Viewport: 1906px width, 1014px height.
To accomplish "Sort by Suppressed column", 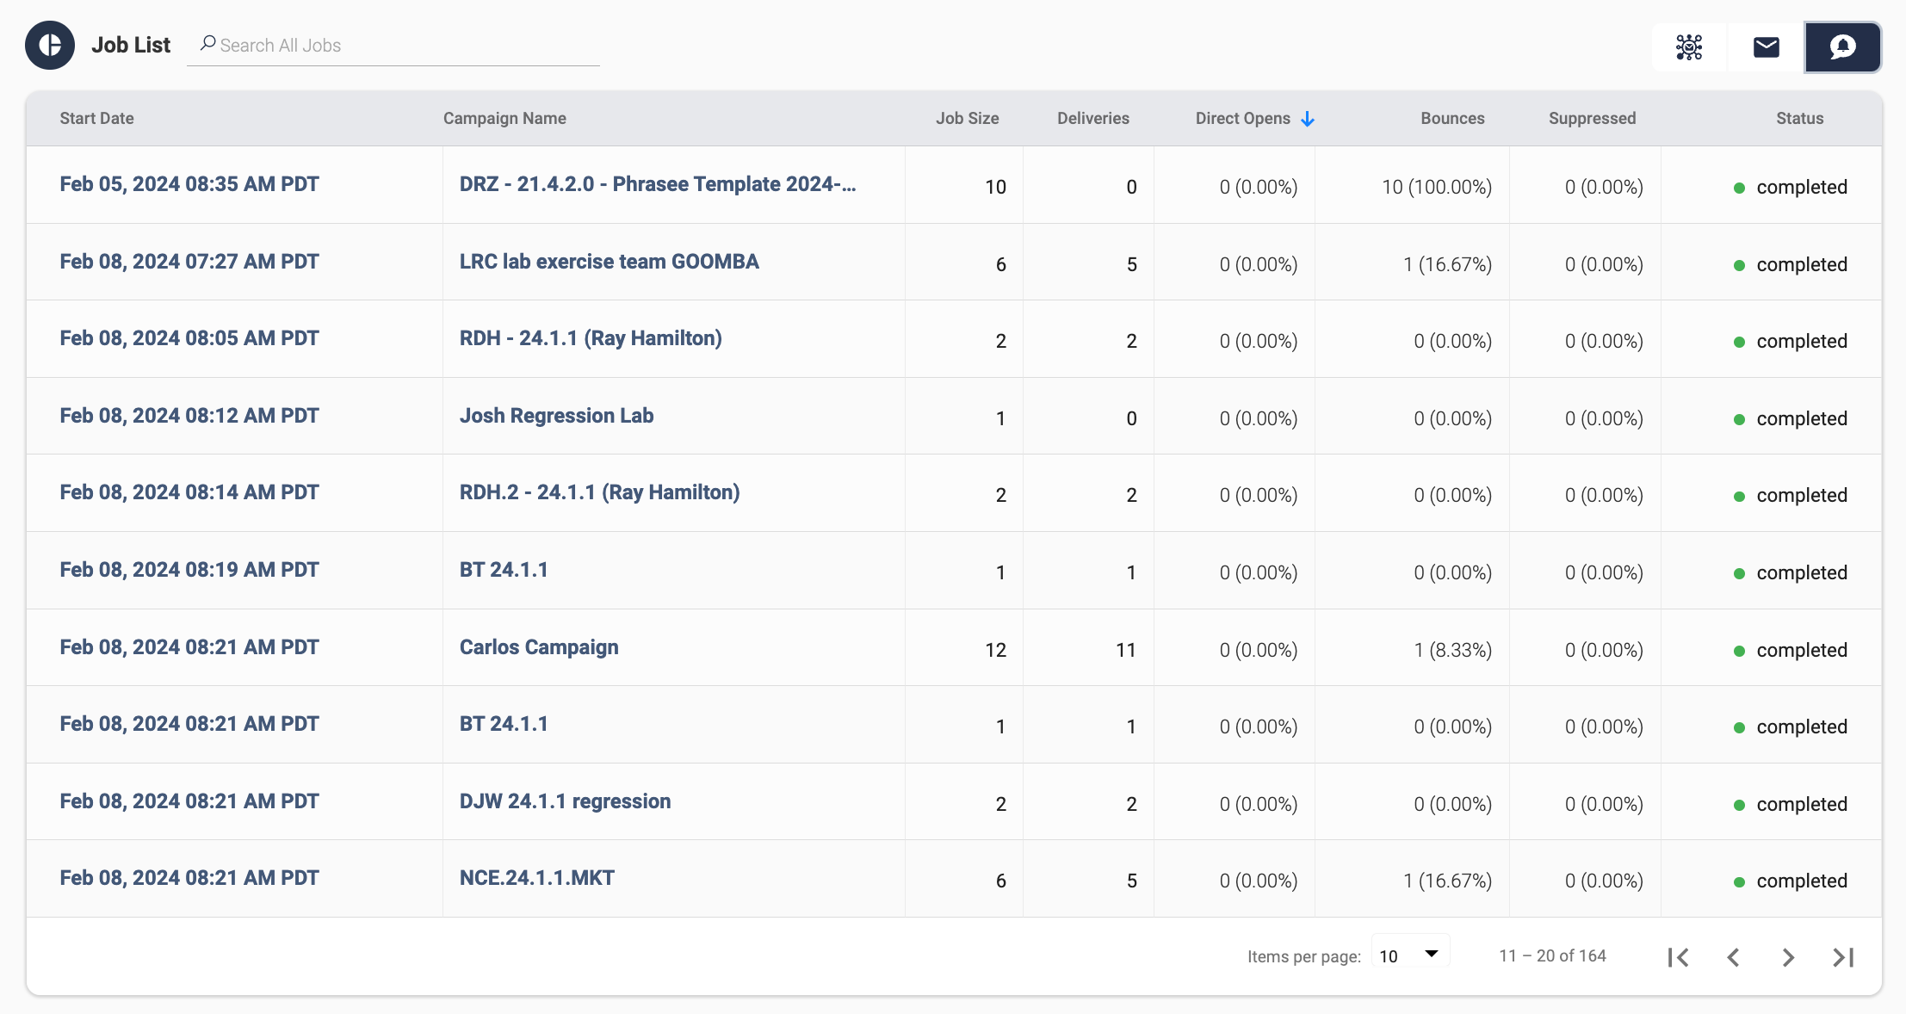I will click(1592, 119).
